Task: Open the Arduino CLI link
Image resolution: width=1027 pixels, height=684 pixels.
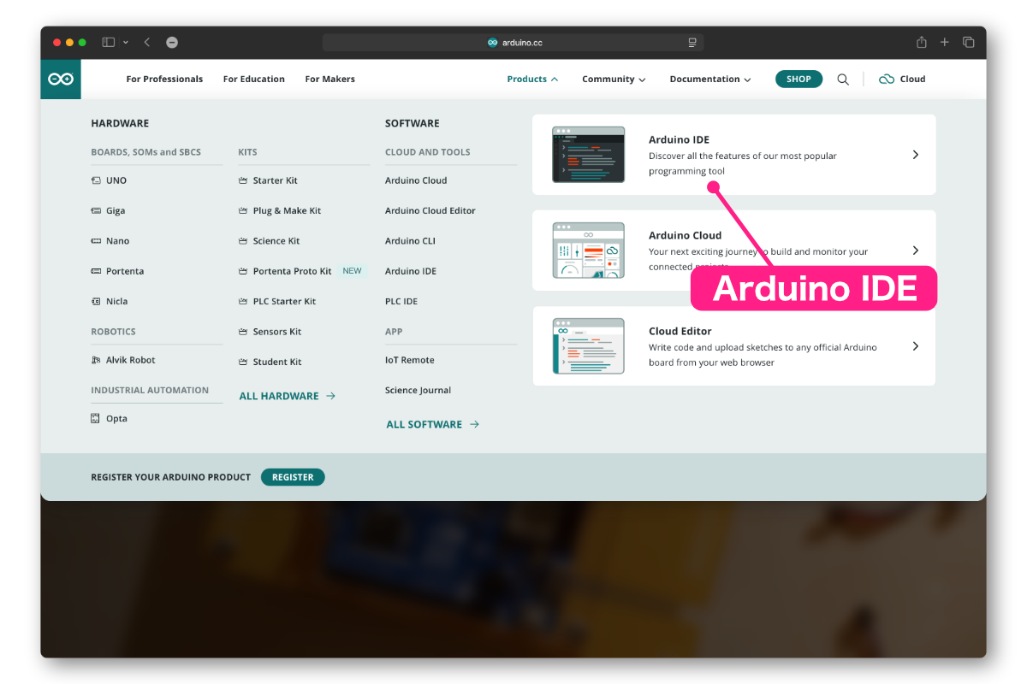Action: [410, 241]
